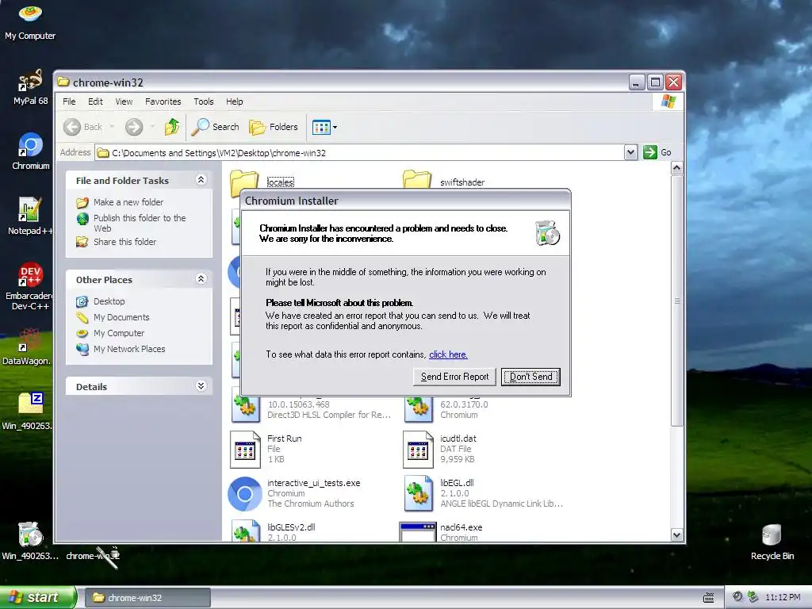Select the locales folder
Viewport: 812px width, 609px height.
tap(280, 182)
